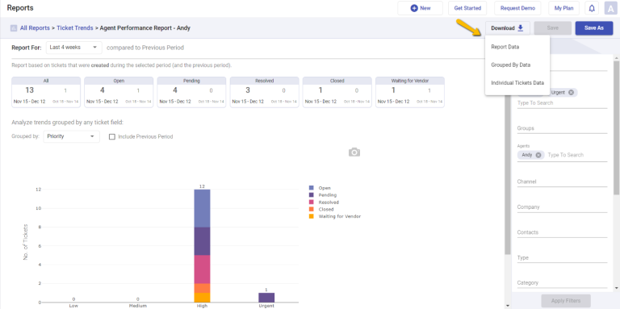Select the Open tickets summary card
The width and height of the screenshot is (620, 309).
[119, 92]
